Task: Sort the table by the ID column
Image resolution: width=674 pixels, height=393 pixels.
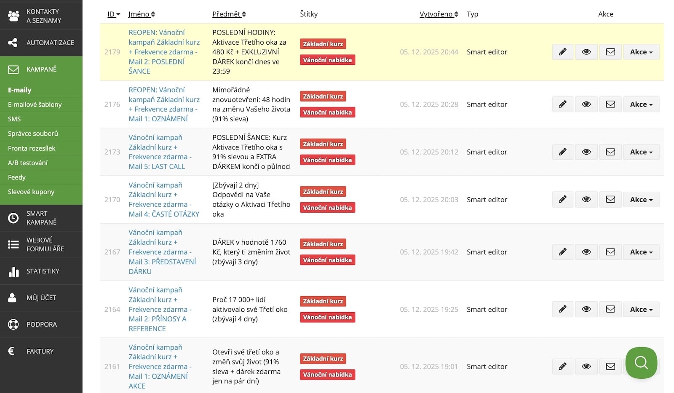Action: pos(113,14)
